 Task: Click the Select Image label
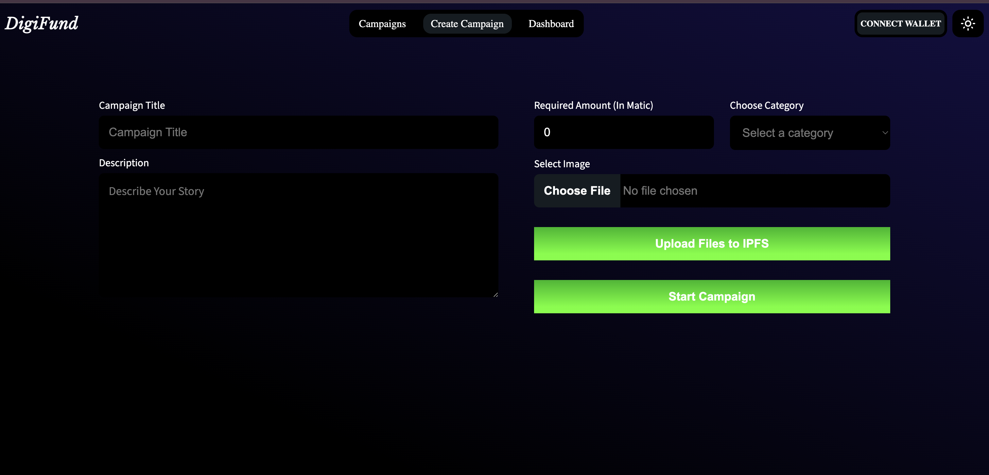click(562, 164)
